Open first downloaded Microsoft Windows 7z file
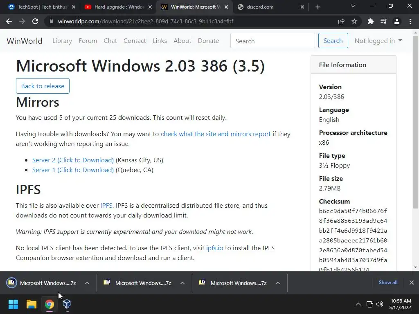 click(x=41, y=283)
